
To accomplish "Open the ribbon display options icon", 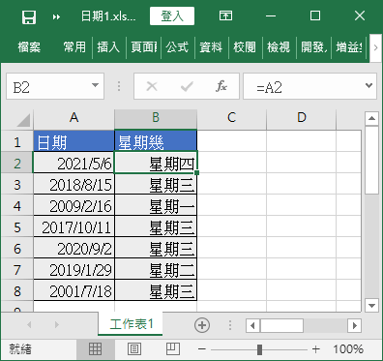I will tap(225, 15).
